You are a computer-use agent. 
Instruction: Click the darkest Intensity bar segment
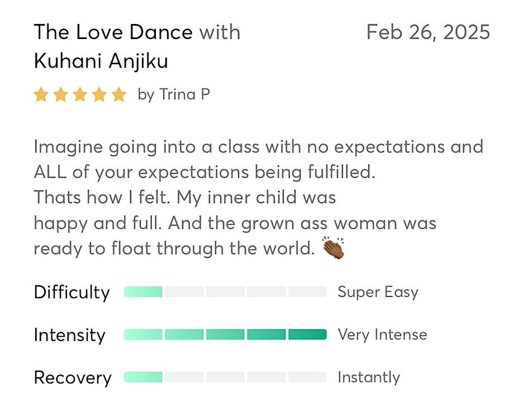pyautogui.click(x=307, y=334)
